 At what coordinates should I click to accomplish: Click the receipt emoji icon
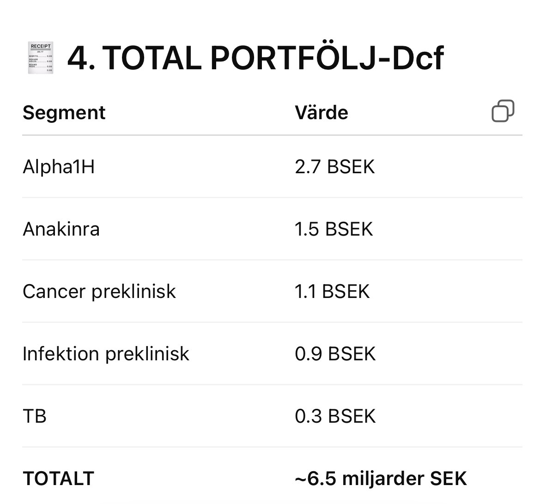click(x=41, y=57)
